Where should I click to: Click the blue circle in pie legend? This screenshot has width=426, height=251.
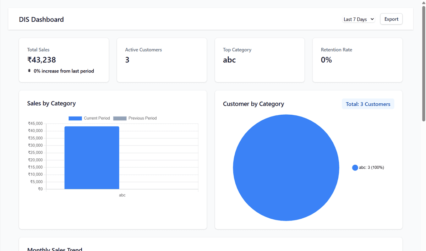pos(355,168)
